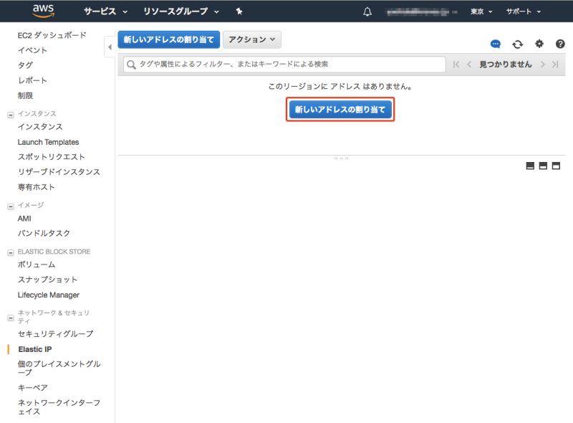Open スナップショット in sidebar
Screen dimensions: 573x423
click(x=47, y=280)
